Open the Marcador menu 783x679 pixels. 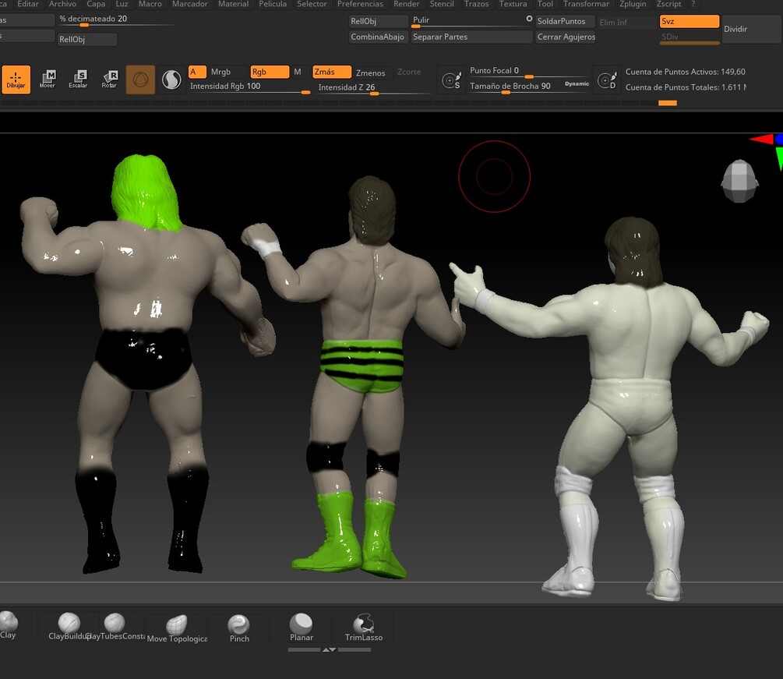pos(190,4)
